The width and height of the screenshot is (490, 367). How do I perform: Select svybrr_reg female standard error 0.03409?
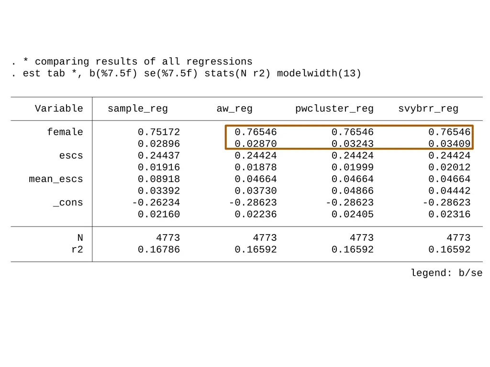point(449,144)
